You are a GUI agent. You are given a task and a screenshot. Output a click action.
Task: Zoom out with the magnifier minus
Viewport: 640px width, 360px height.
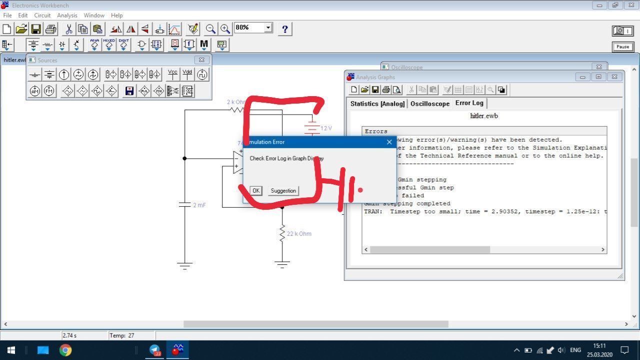click(x=210, y=29)
